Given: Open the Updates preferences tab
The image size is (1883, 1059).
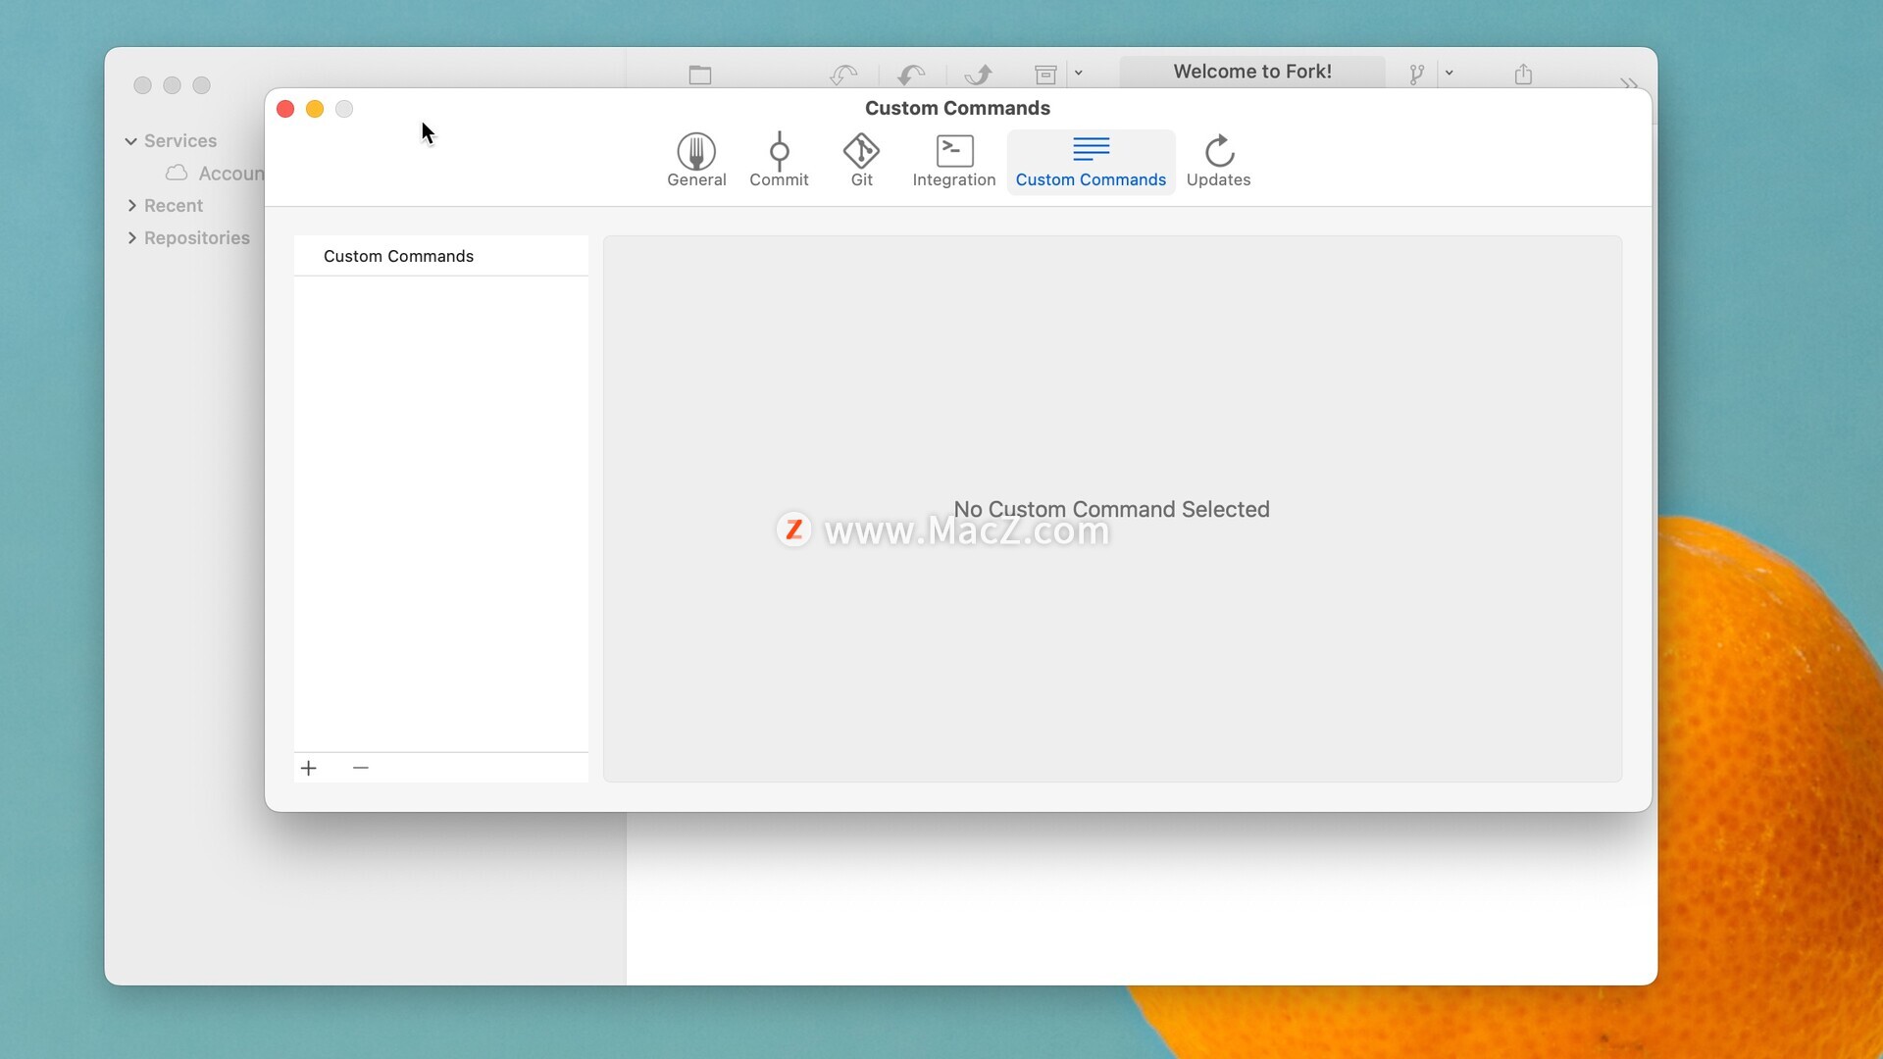Looking at the screenshot, I should (x=1218, y=161).
